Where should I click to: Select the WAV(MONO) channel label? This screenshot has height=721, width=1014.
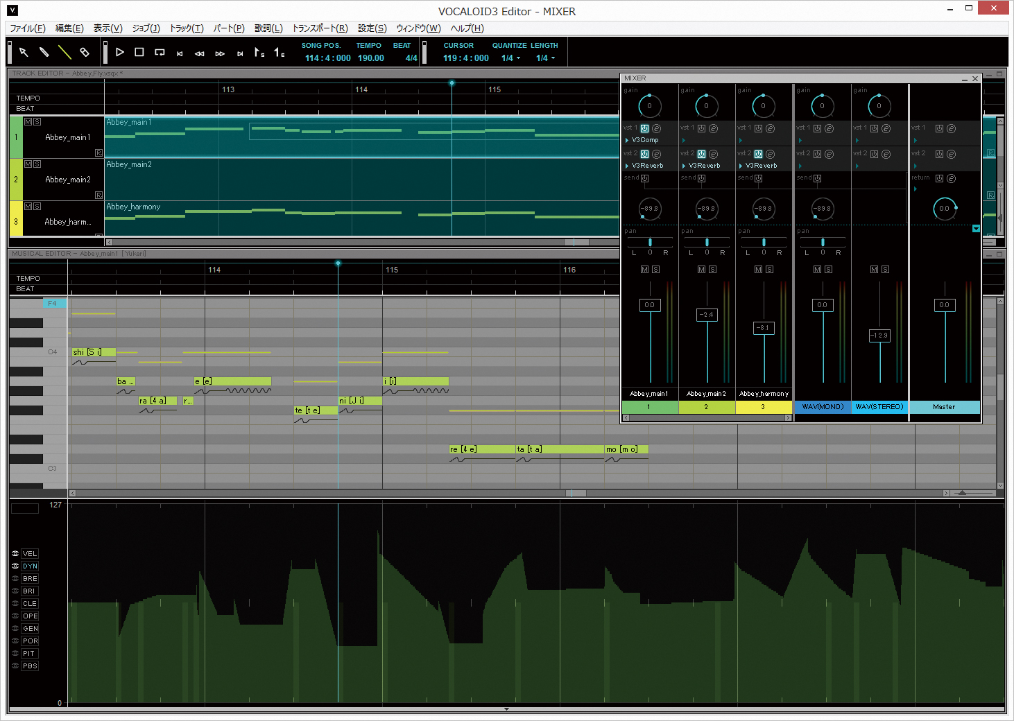823,407
